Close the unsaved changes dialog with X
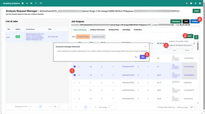 [145, 46]
